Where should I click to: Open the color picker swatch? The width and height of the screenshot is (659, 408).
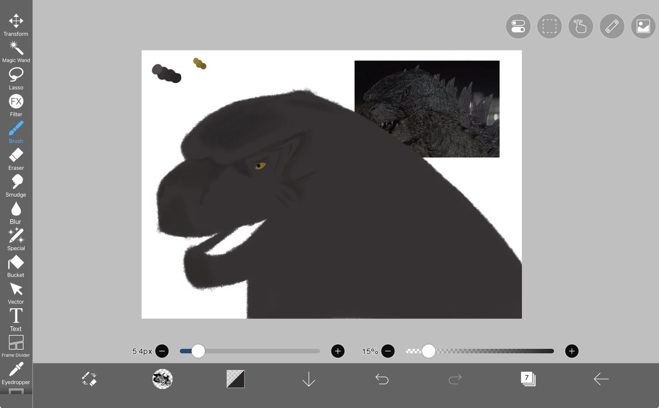pos(236,379)
